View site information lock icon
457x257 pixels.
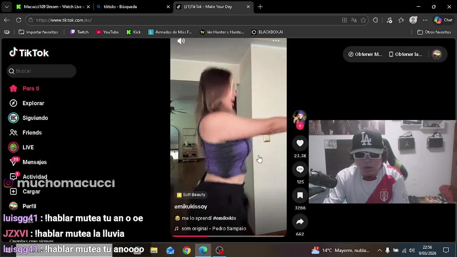click(x=31, y=20)
